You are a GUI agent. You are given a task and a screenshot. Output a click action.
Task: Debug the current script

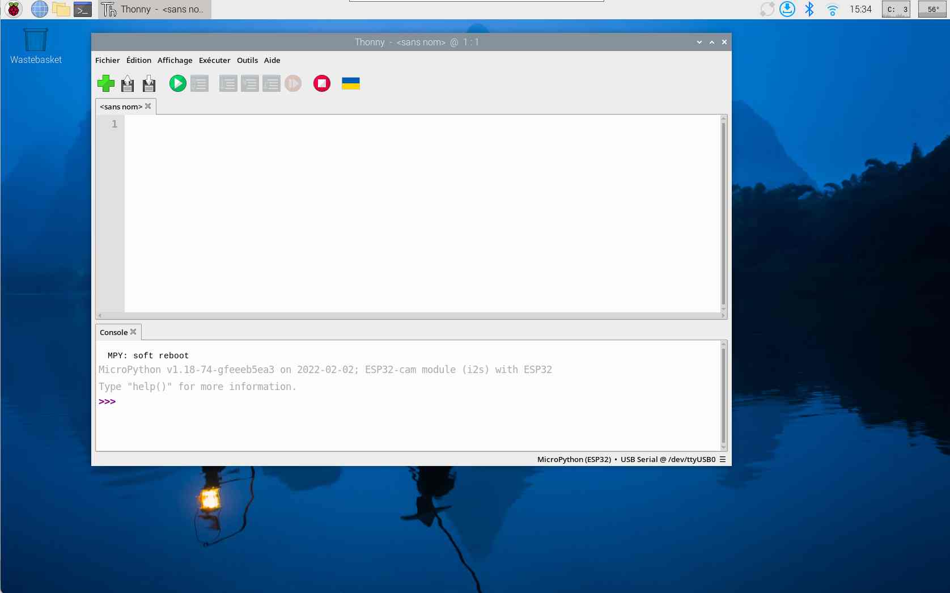(200, 83)
